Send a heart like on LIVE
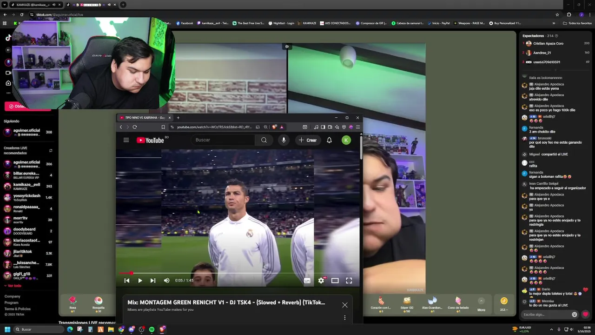 586,314
